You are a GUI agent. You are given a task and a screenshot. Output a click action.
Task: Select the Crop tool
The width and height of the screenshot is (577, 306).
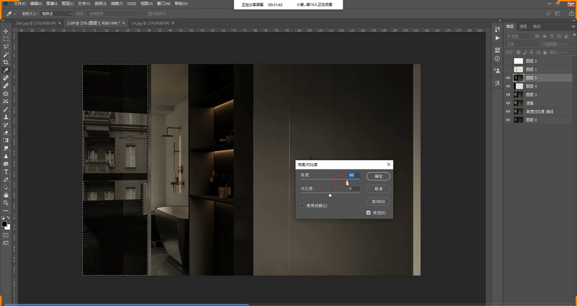(x=6, y=62)
